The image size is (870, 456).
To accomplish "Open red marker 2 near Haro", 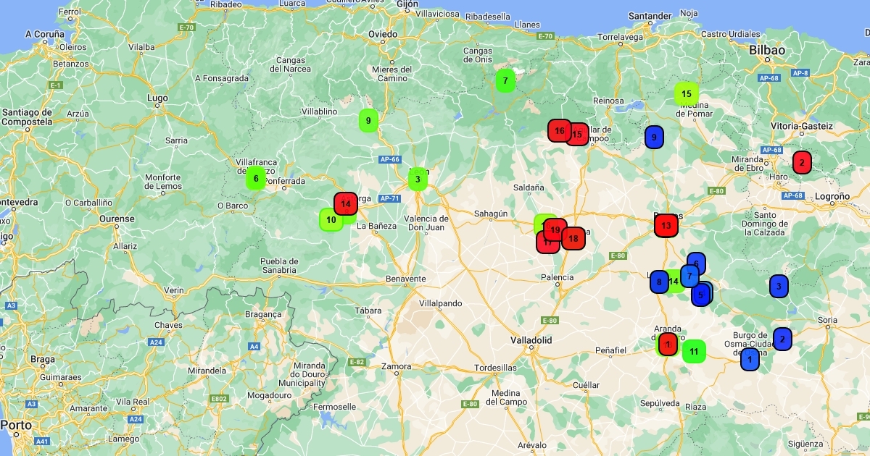I will [802, 162].
